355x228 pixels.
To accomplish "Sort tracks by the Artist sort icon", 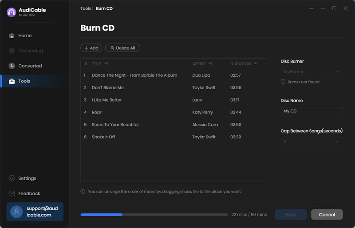I will pos(210,64).
